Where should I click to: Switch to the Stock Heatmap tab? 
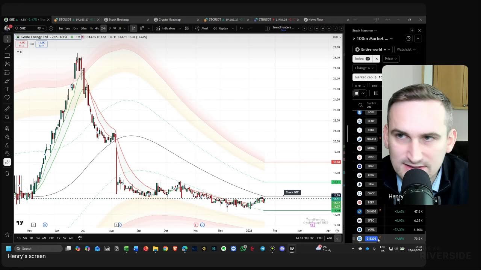119,19
